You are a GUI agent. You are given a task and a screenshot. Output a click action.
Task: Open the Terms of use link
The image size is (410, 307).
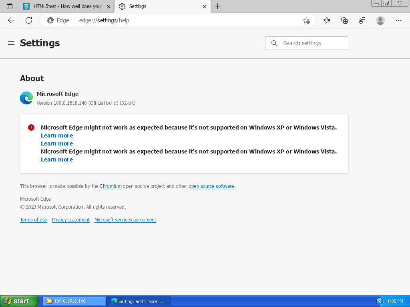(34, 220)
